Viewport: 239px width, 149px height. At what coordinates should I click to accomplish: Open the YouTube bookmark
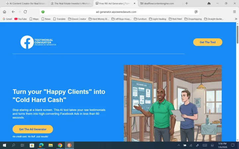21,19
